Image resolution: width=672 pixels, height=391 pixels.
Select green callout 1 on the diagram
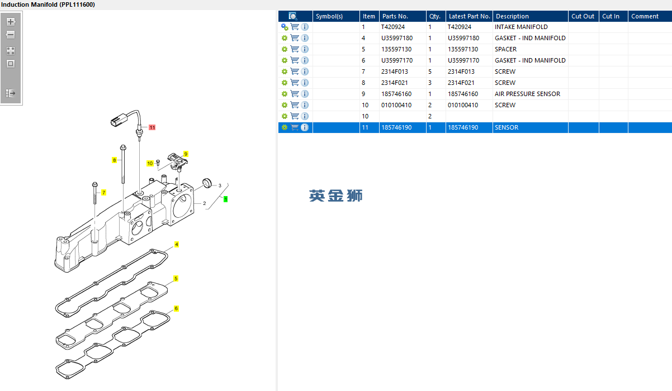coord(226,199)
